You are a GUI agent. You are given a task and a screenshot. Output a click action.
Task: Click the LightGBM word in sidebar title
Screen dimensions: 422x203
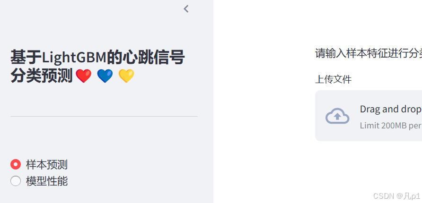click(x=74, y=58)
